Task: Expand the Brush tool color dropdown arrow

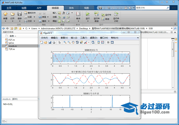Action: click(x=88, y=42)
